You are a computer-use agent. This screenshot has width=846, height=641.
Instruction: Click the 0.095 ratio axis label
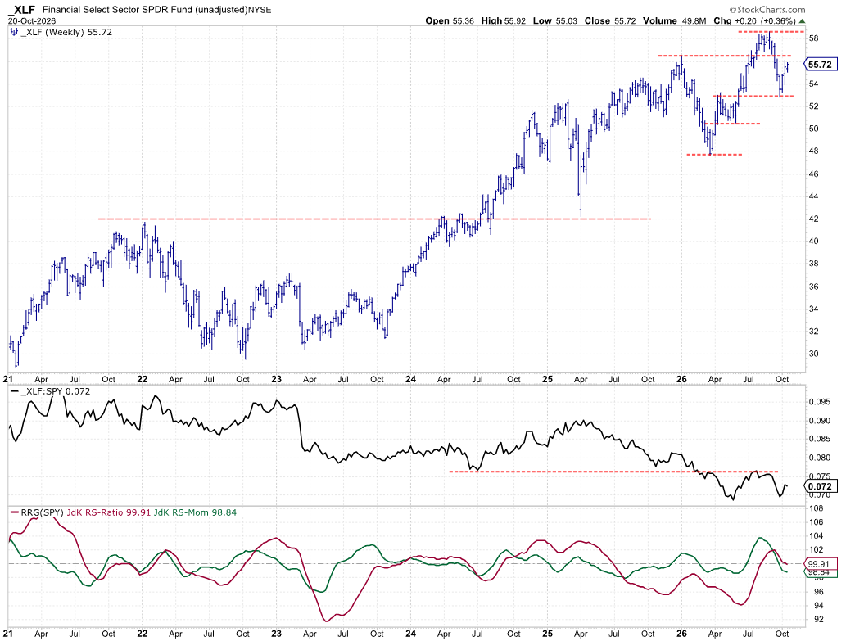click(819, 402)
